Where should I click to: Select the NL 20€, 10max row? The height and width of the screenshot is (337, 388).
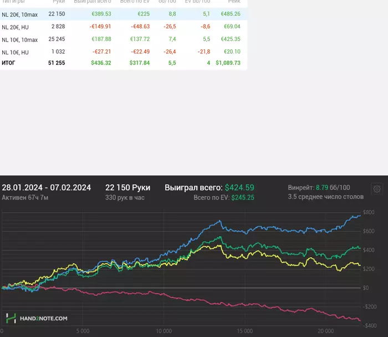tap(19, 14)
